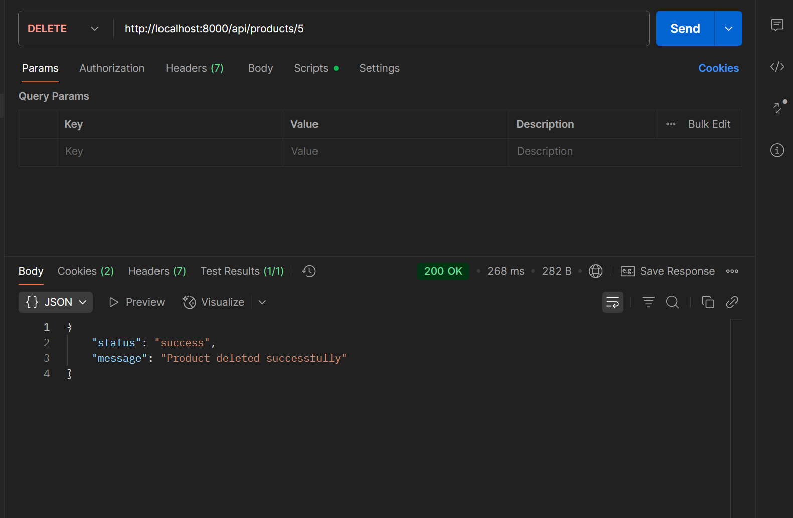Open the comments panel icon
This screenshot has height=518, width=793.
pos(777,25)
